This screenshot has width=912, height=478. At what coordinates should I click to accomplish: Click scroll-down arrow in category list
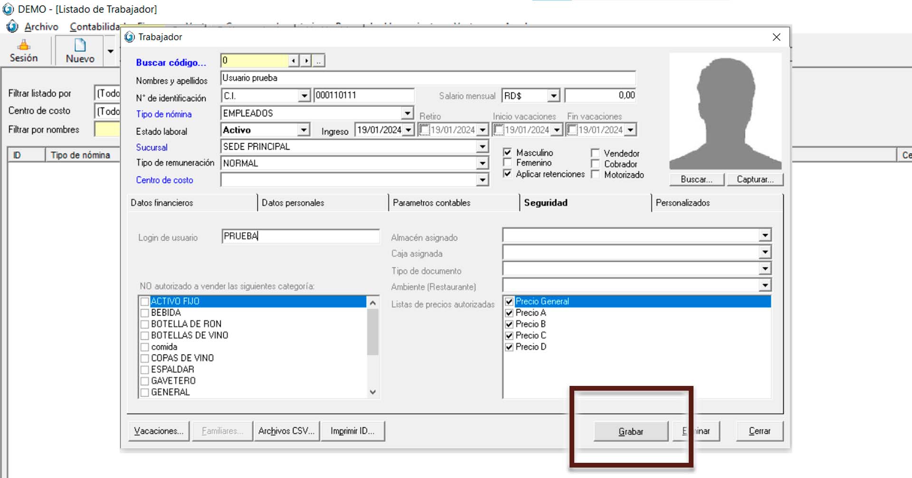click(x=373, y=392)
